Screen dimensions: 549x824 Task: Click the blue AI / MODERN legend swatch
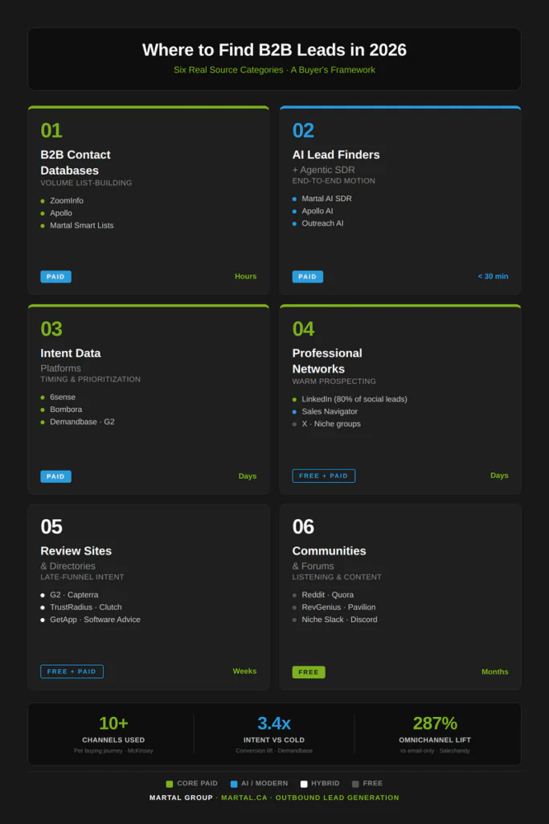(x=234, y=784)
